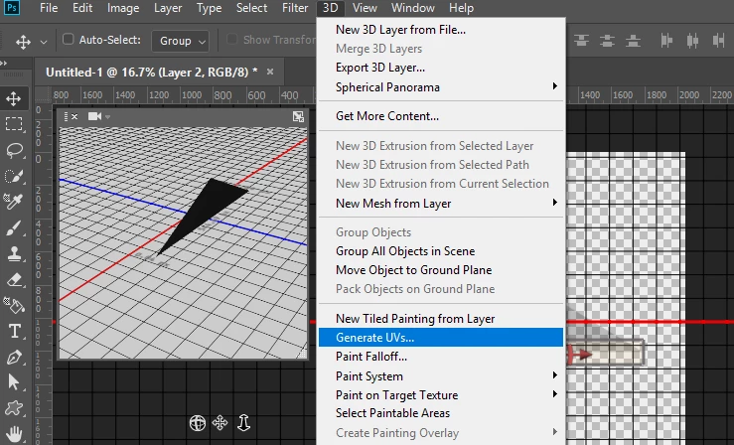Expand the Spherical Panorama submenu
Viewport: 734px width, 445px height.
tap(554, 86)
